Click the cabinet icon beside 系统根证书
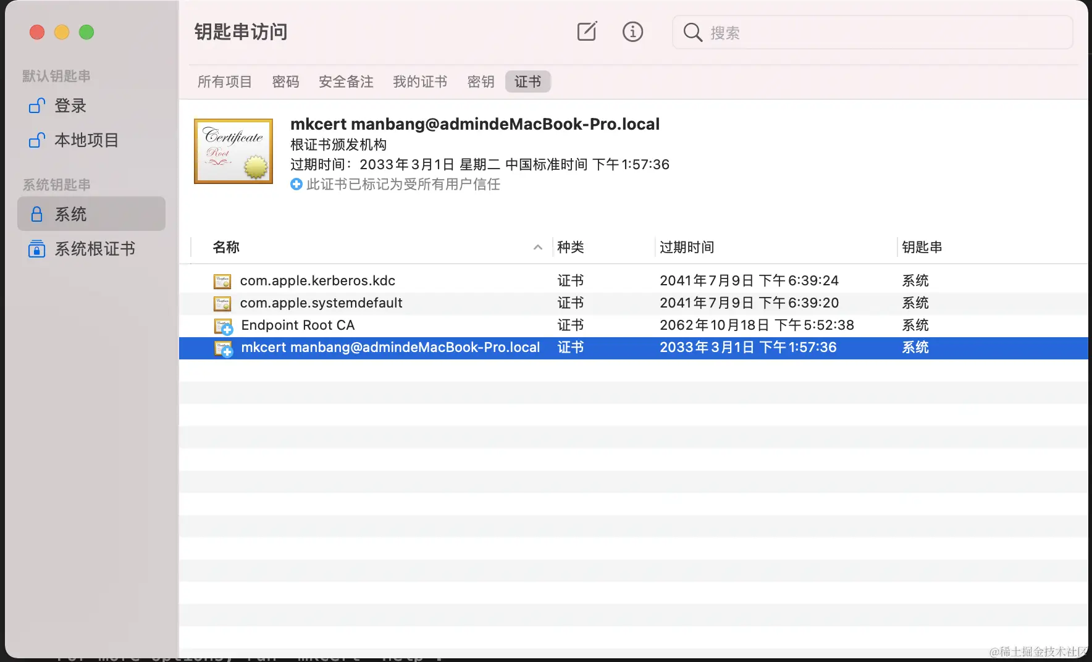The image size is (1092, 662). (x=37, y=249)
